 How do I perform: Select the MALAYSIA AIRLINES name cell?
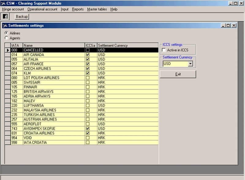[x=54, y=110]
